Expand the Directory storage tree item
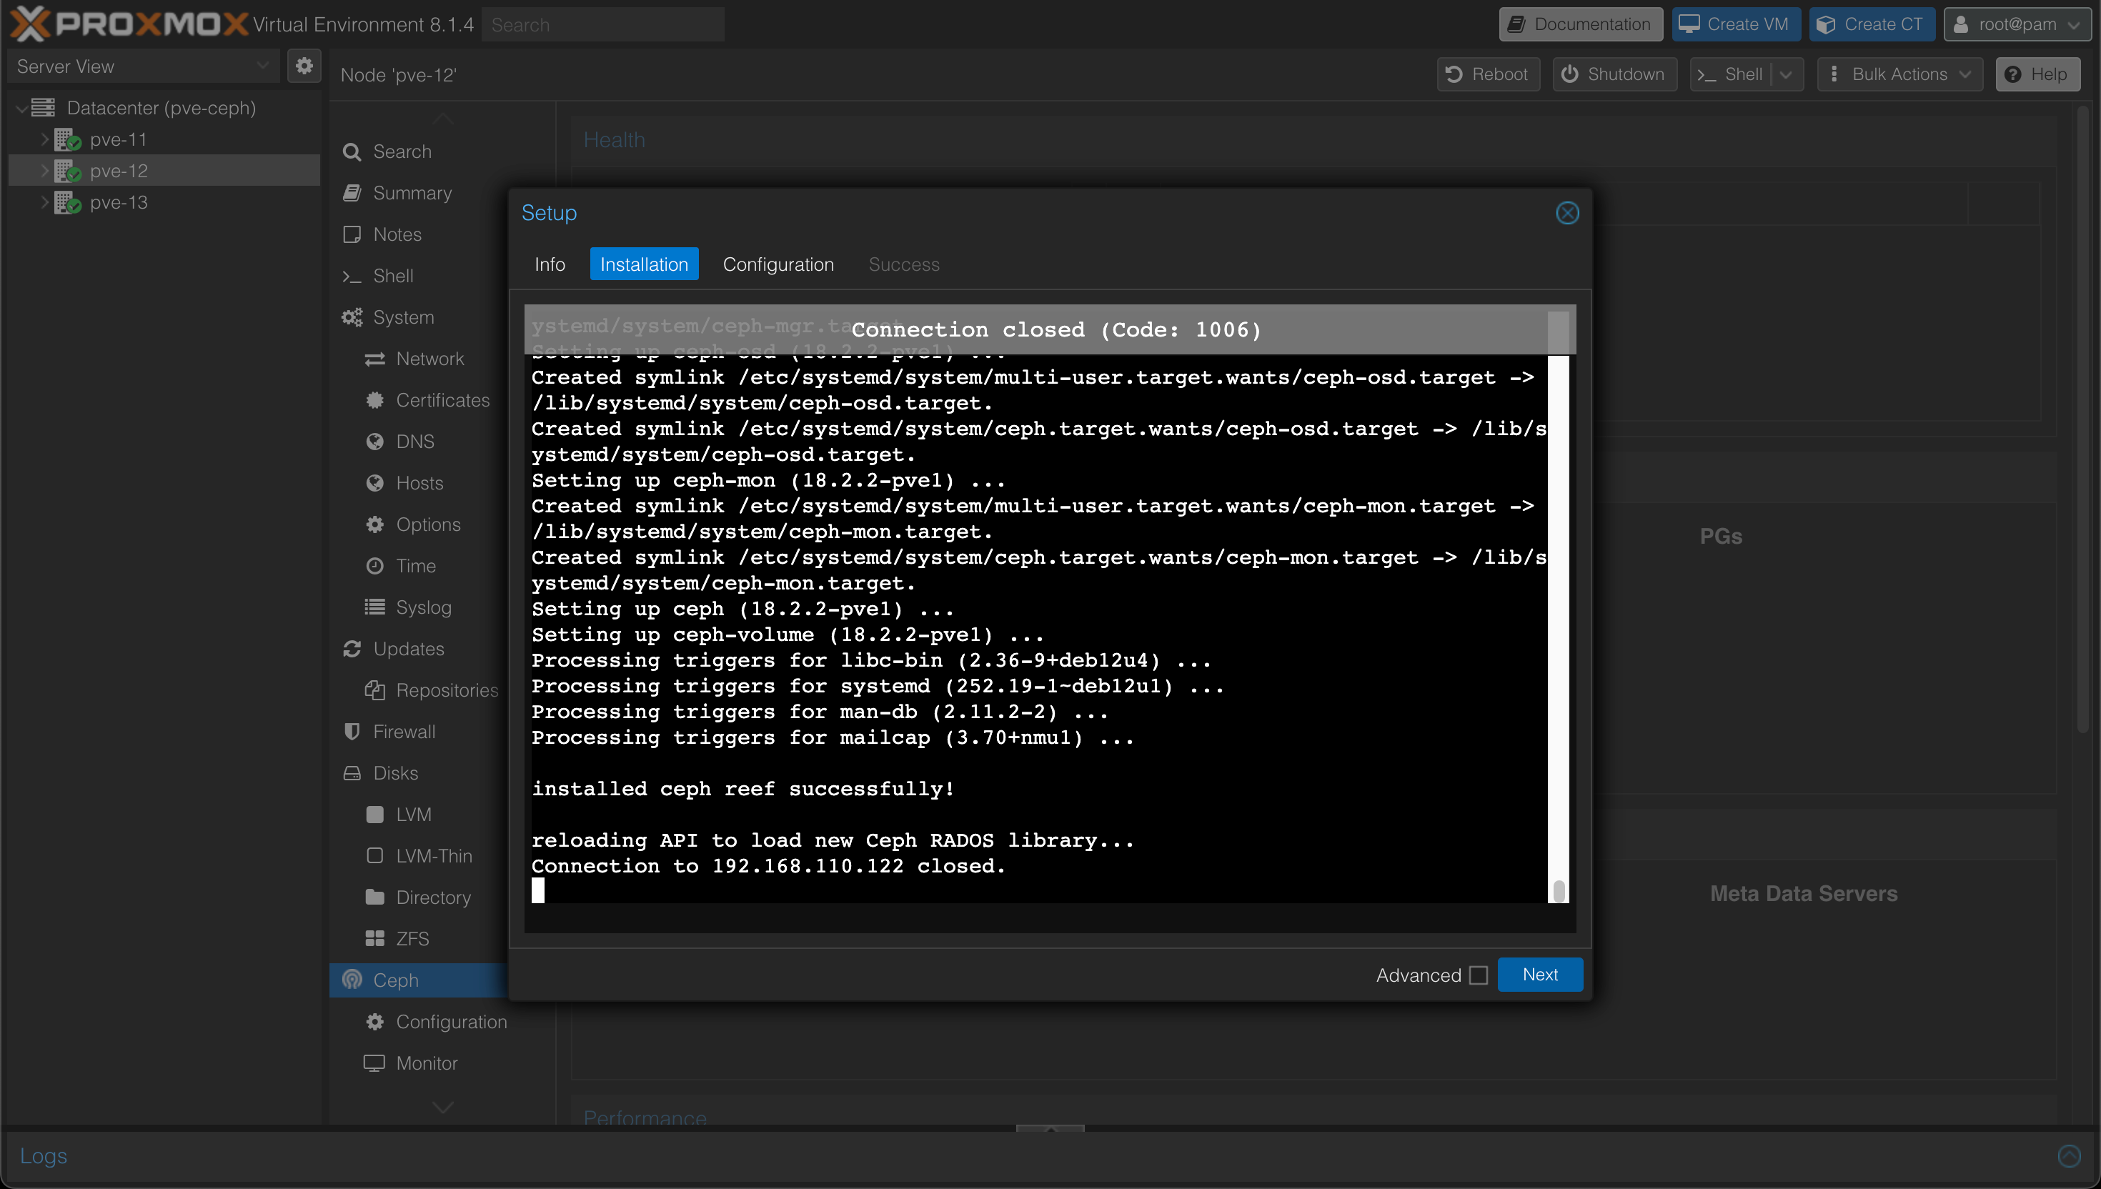Viewport: 2101px width, 1189px height. 434,897
